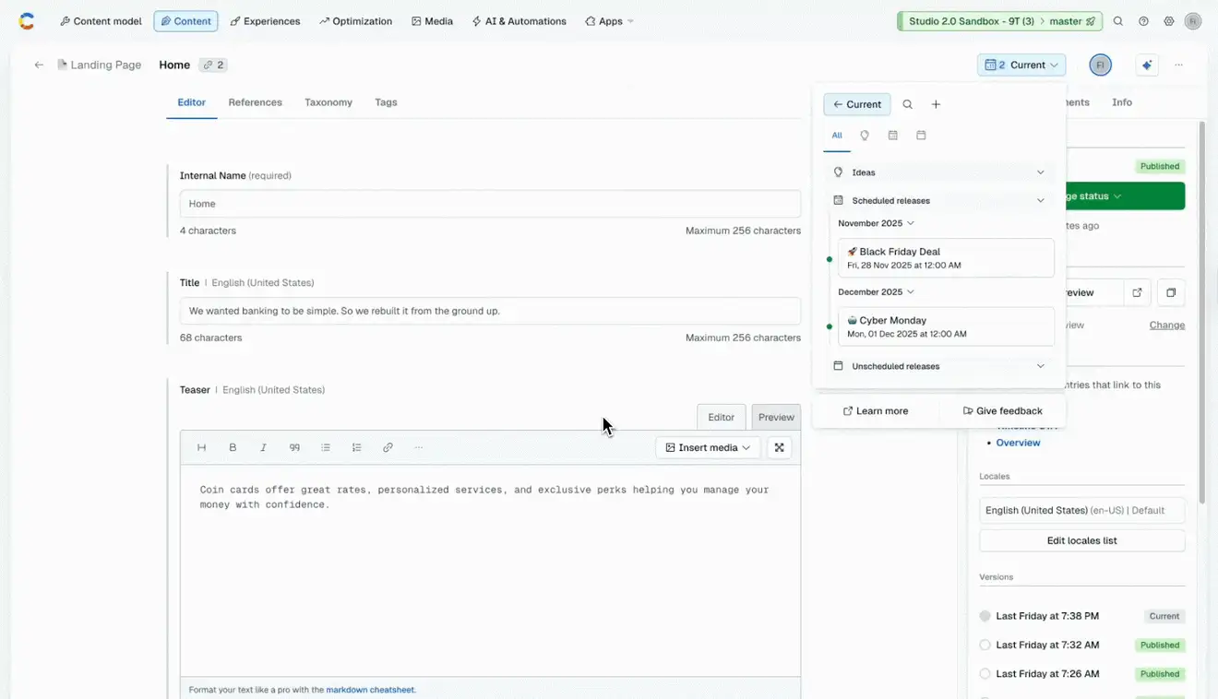
Task: Go back using the Current button
Action: click(857, 104)
